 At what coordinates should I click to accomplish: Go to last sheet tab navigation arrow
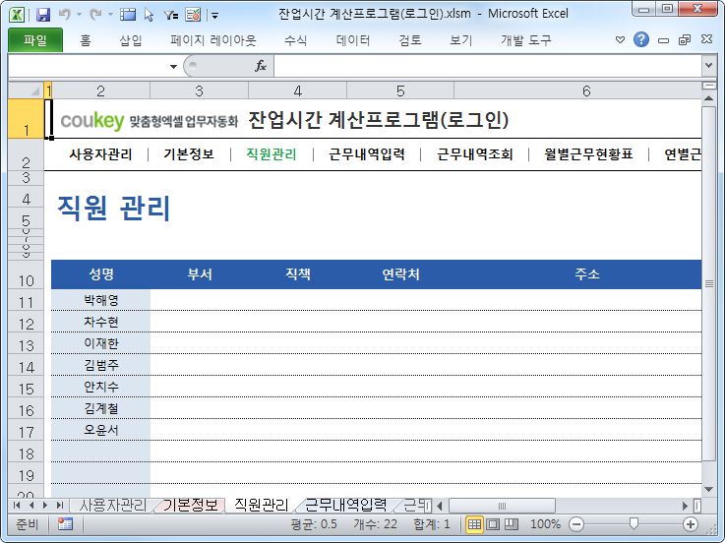(x=59, y=505)
